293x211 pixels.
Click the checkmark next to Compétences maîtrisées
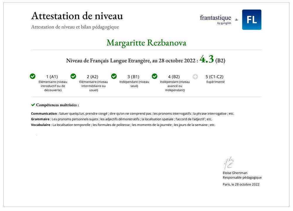click(33, 105)
